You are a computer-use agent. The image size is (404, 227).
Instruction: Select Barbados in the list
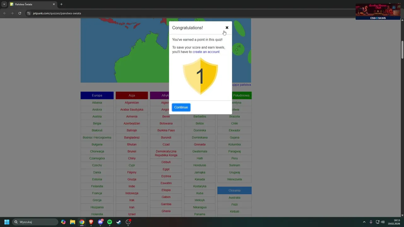coord(199,116)
